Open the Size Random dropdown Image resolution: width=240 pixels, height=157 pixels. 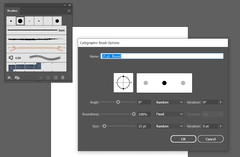(169, 126)
